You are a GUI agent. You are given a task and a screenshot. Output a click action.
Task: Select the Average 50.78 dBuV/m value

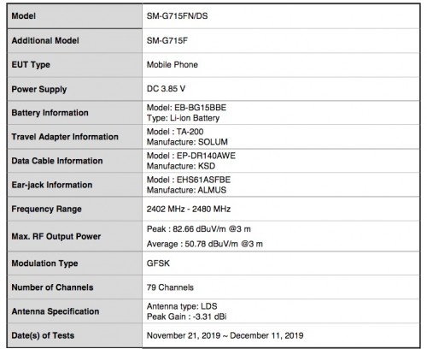click(x=205, y=244)
